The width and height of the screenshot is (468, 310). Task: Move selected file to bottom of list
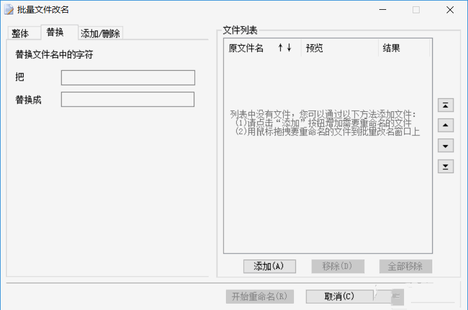pos(446,167)
